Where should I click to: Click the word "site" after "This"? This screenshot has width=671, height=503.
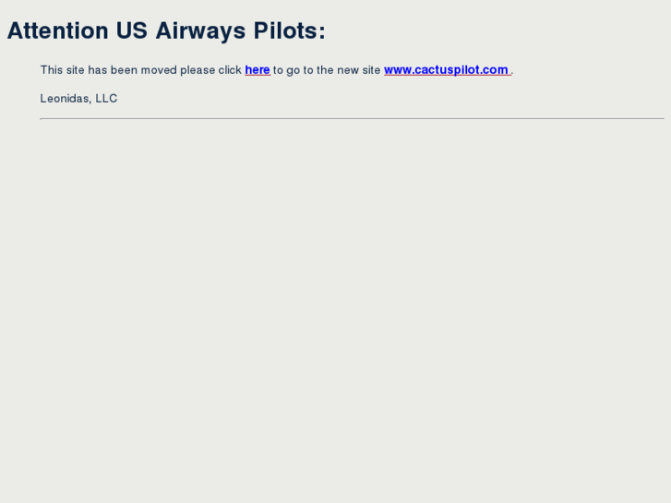point(76,70)
